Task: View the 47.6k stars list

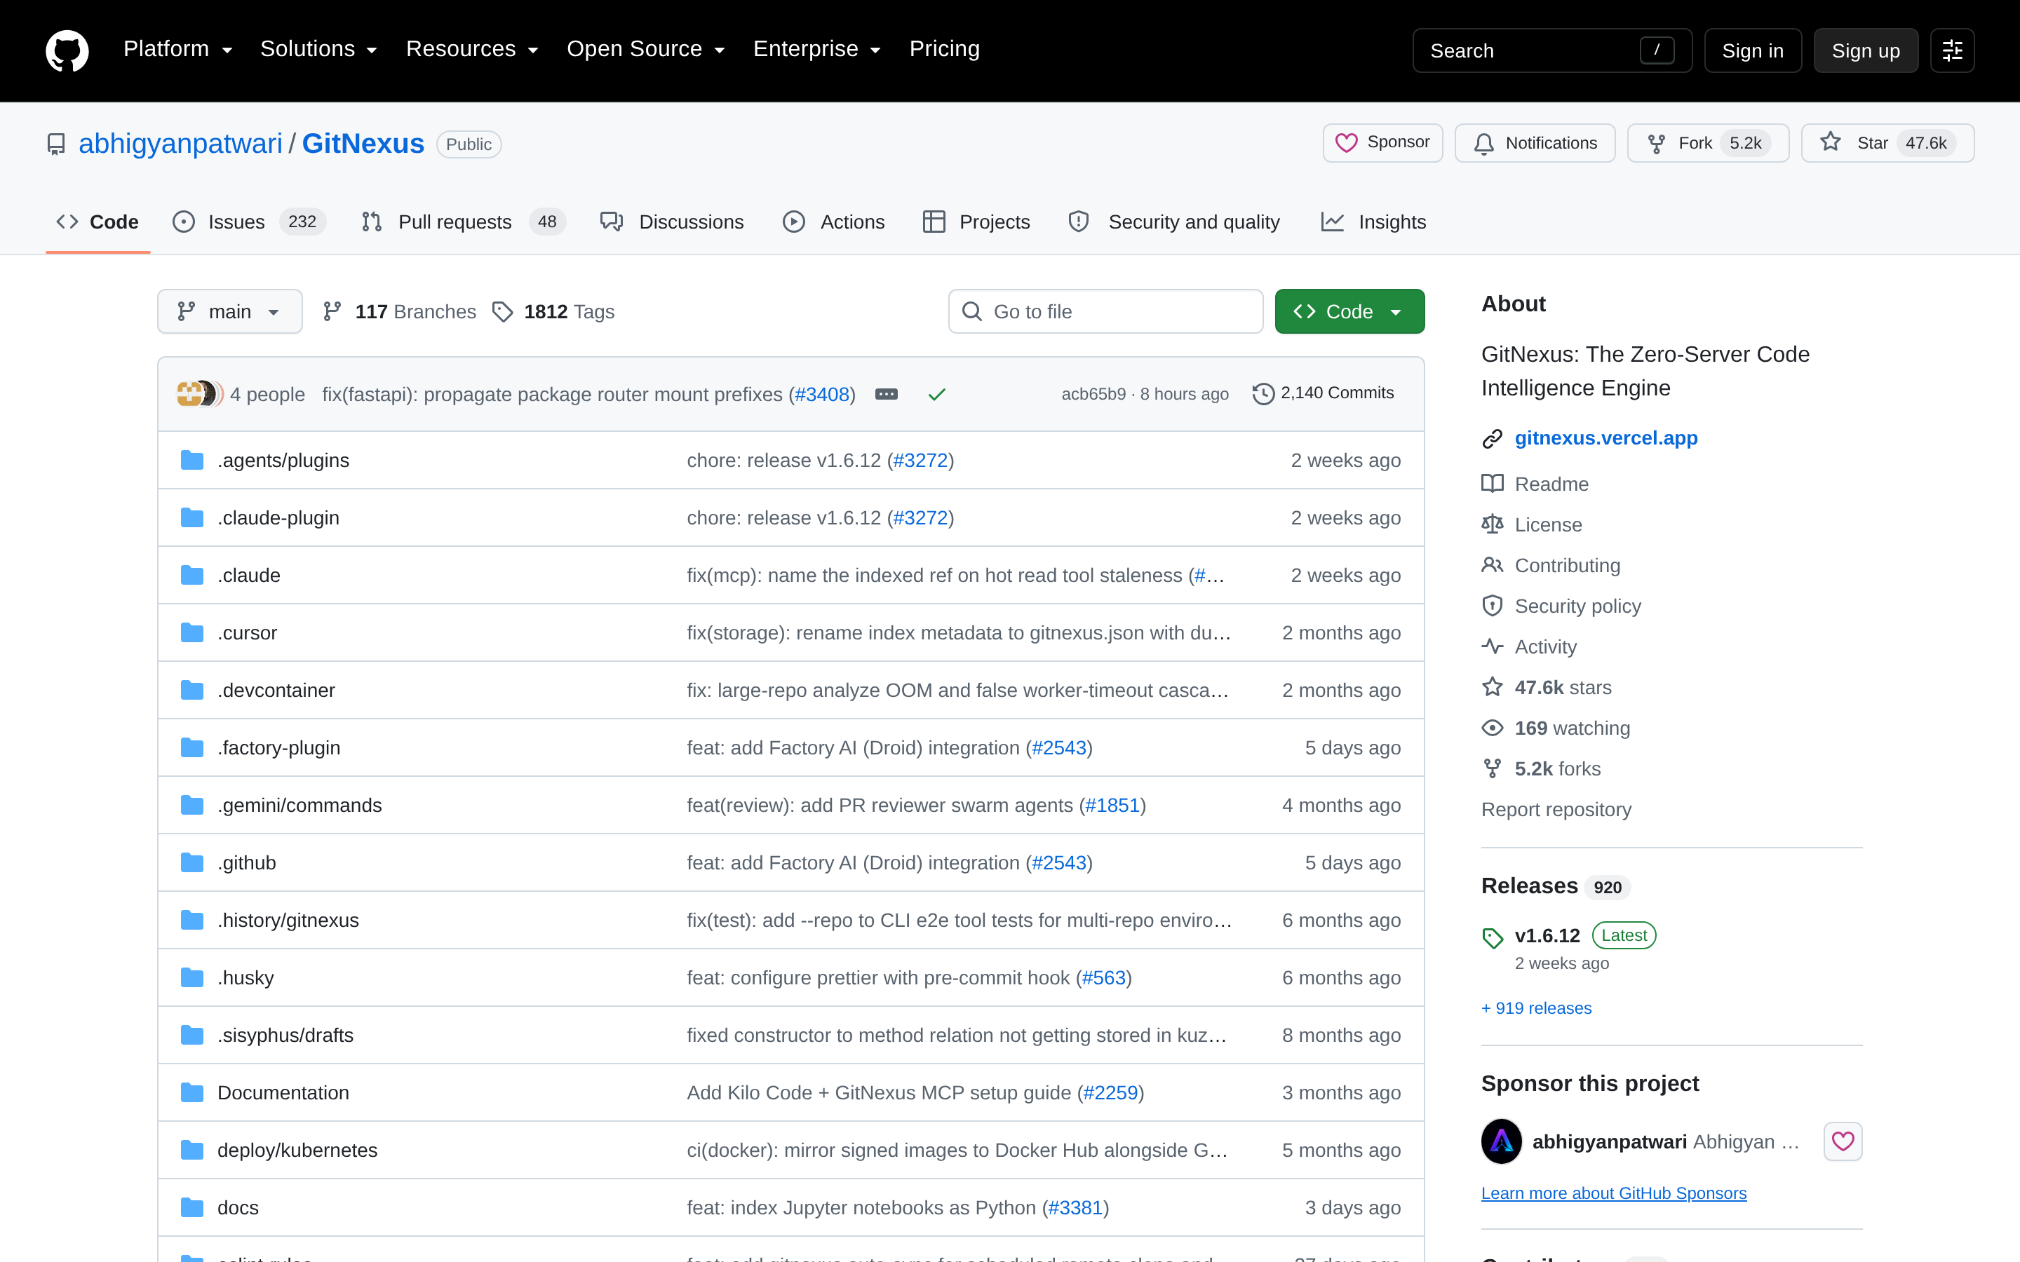Action: (1547, 687)
